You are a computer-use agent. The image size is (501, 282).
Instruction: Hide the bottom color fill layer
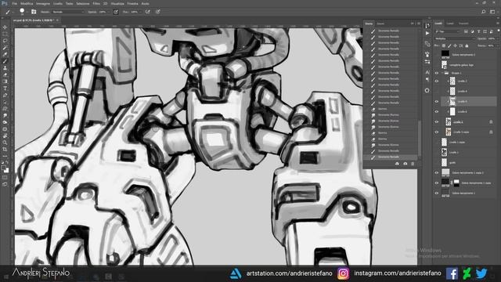(437, 193)
